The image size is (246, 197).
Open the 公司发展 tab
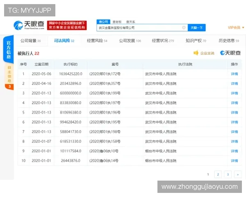(x=130, y=41)
